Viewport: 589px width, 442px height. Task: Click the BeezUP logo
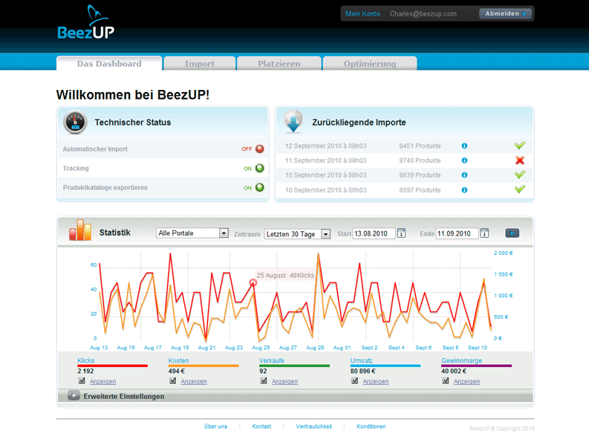click(x=85, y=22)
